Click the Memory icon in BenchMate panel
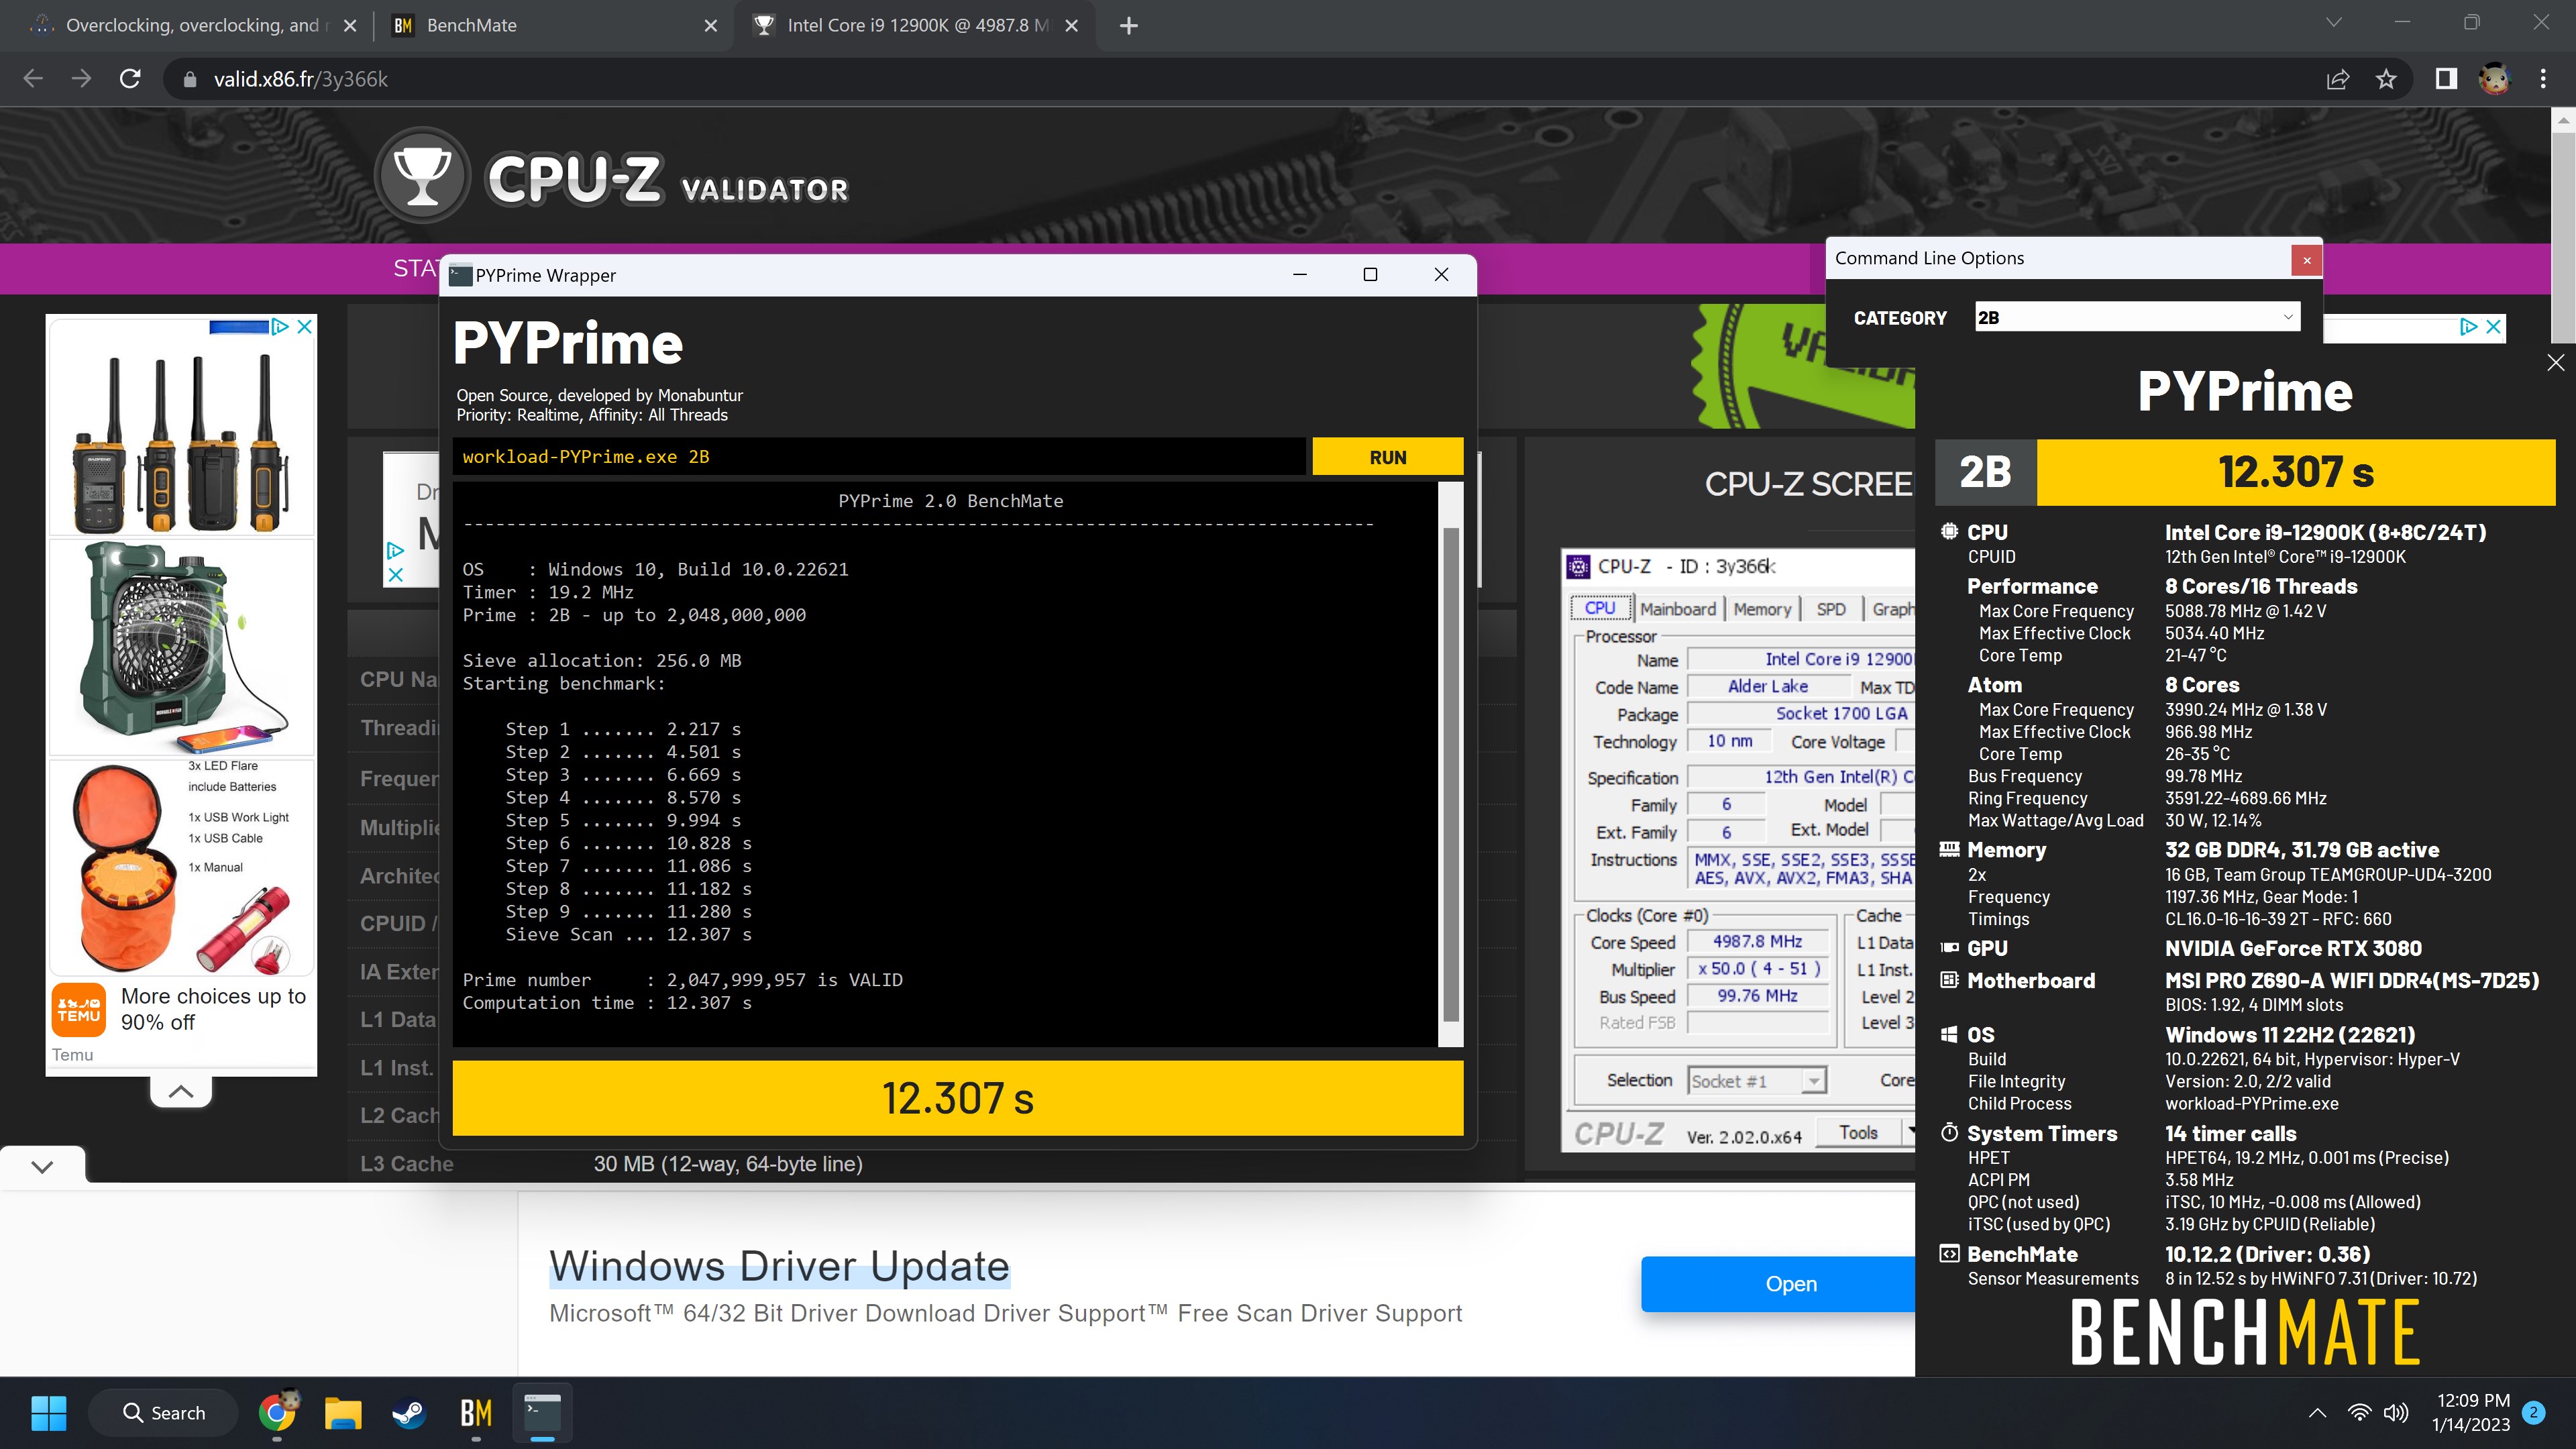 (x=1949, y=850)
